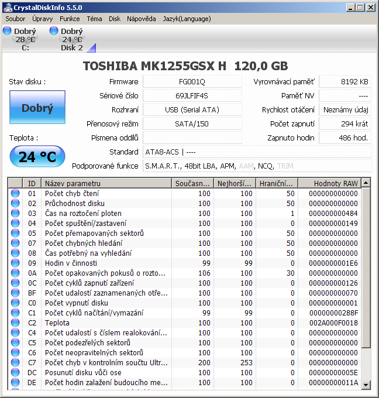Open the Soubor menu

(15, 19)
